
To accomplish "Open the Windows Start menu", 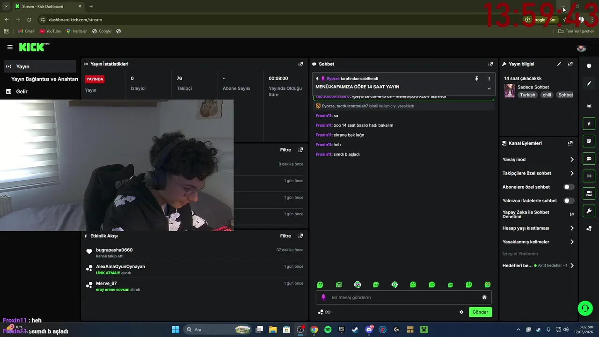I will click(x=175, y=330).
